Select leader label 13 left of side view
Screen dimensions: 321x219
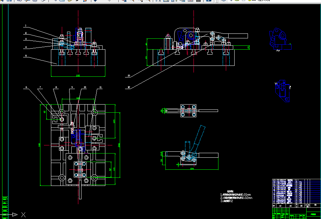(129, 76)
